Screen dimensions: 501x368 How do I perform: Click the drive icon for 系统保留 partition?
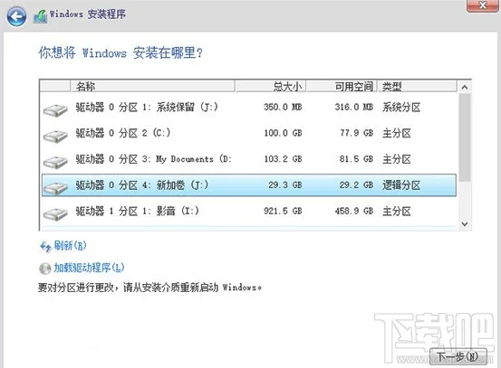coord(55,110)
